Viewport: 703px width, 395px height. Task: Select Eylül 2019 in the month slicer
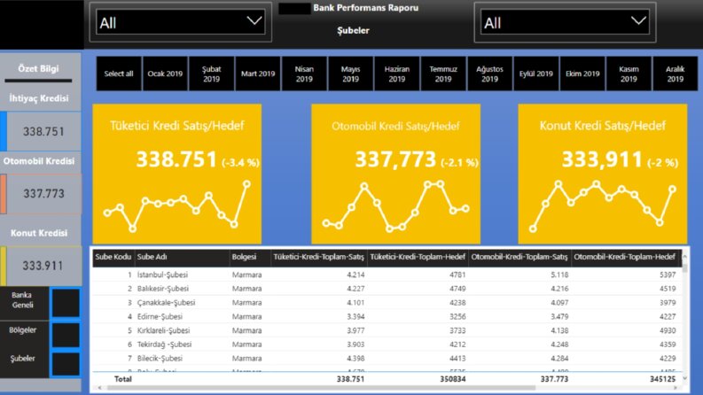(x=536, y=74)
